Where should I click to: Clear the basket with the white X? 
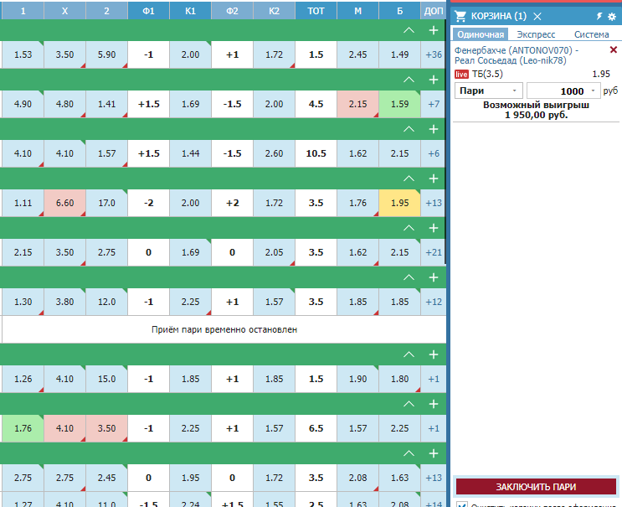537,17
